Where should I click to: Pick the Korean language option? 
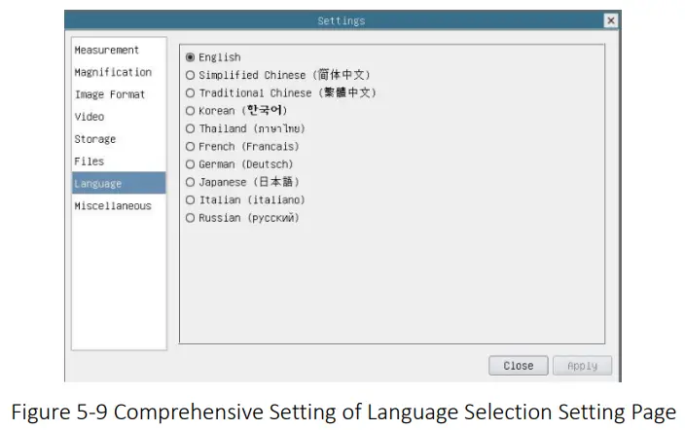click(x=191, y=111)
